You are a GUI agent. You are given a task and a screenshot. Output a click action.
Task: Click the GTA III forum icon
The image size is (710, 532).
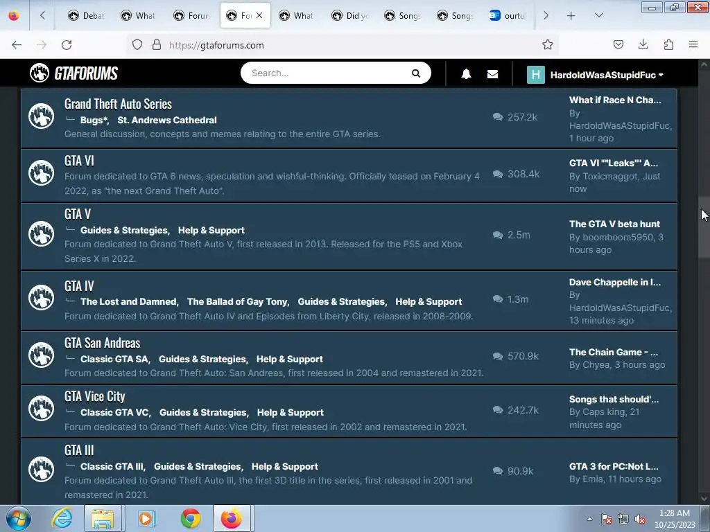tap(41, 470)
